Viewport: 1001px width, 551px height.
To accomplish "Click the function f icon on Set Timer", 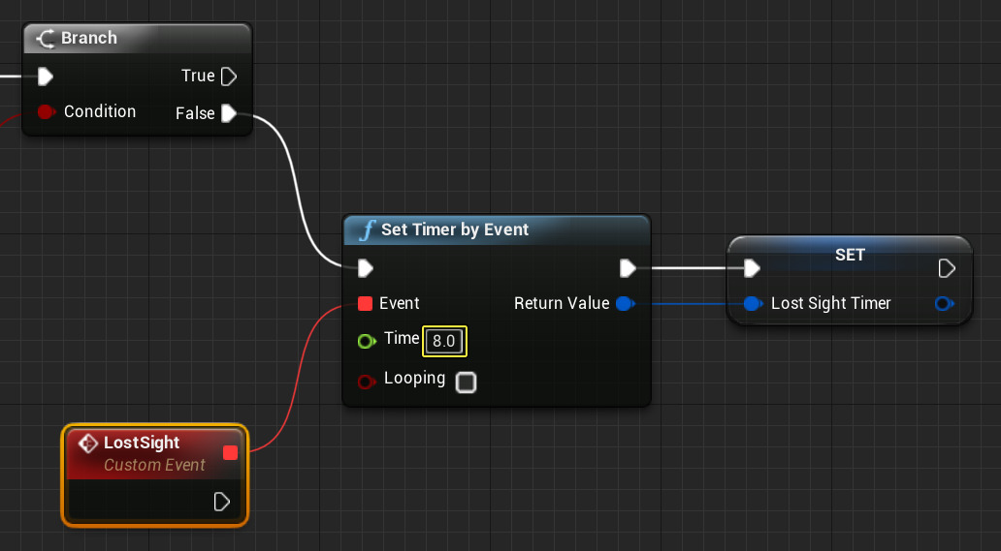I will tap(367, 230).
